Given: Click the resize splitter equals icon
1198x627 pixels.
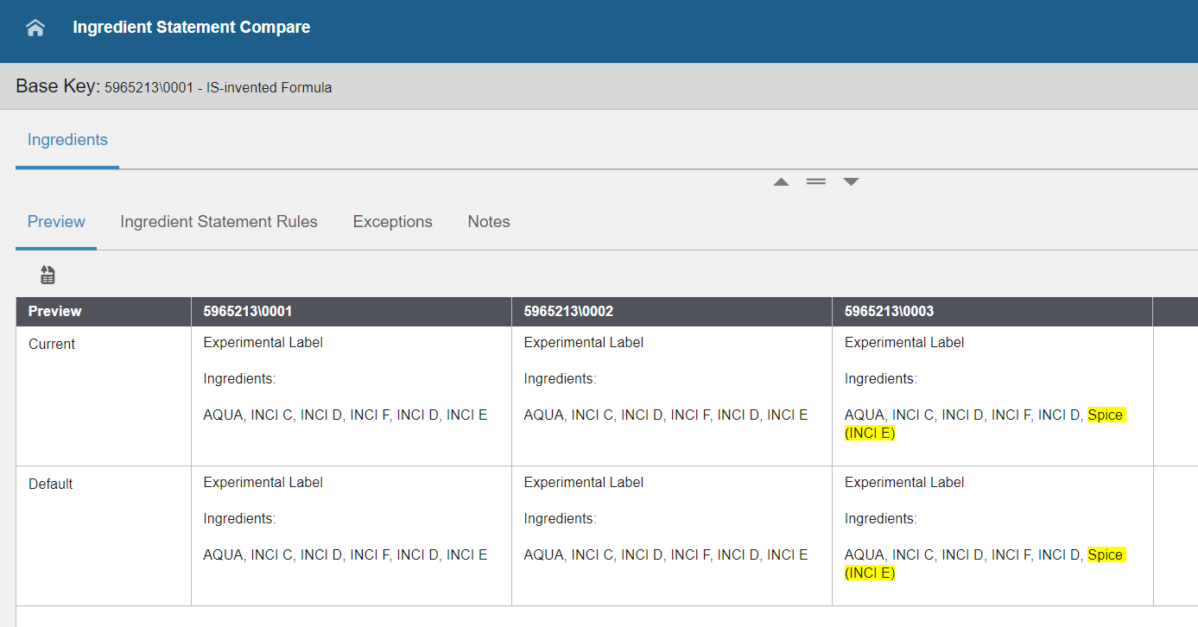Looking at the screenshot, I should (815, 181).
